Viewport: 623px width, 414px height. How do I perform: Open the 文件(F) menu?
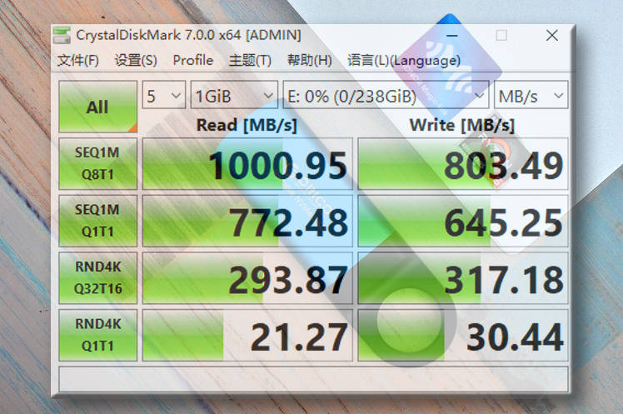click(x=78, y=60)
